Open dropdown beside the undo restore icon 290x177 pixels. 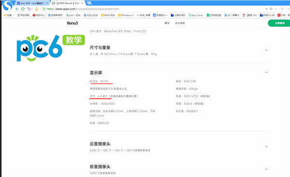point(32,9)
